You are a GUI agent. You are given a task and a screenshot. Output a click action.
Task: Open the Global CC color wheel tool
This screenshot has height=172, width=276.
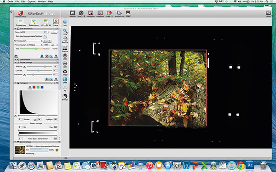109,14
